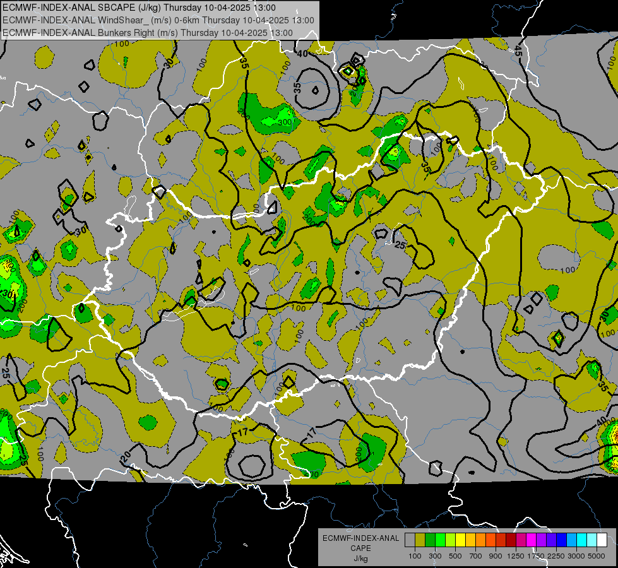The height and width of the screenshot is (568, 618).
Task: Choose the pure blue legend swatch
Action: 562,540
